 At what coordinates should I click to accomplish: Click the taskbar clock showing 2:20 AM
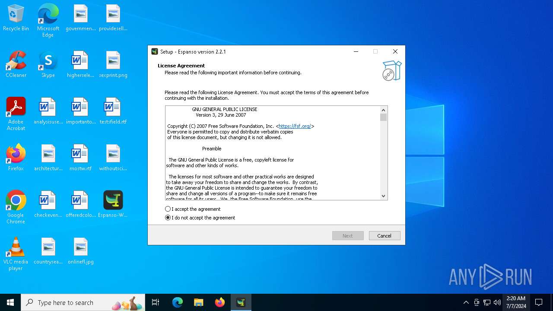point(516,302)
